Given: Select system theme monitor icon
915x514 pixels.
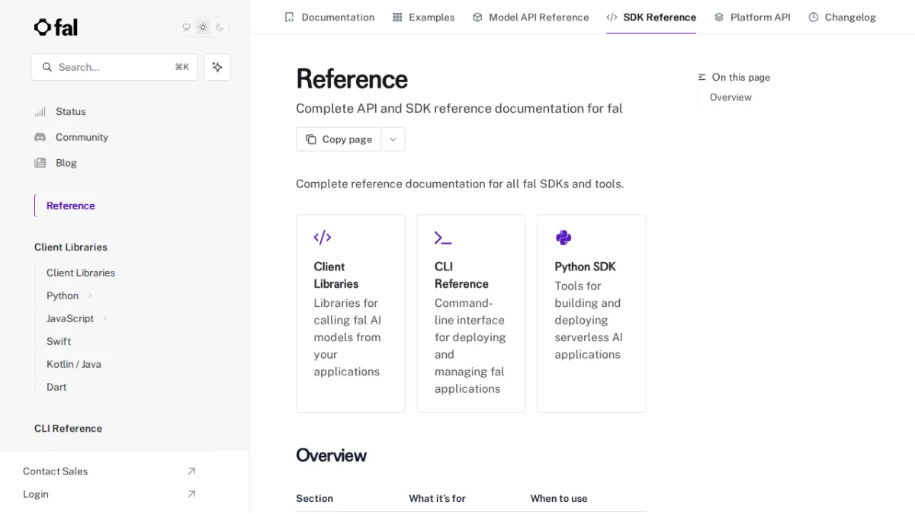Looking at the screenshot, I should 186,27.
